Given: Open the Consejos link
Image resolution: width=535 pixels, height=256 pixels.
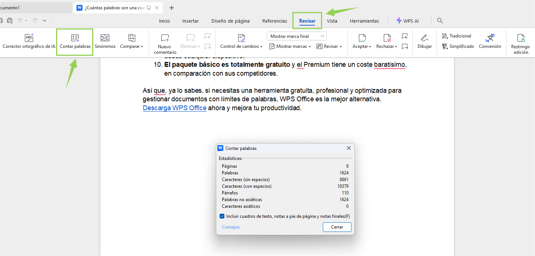Looking at the screenshot, I should click(x=231, y=227).
